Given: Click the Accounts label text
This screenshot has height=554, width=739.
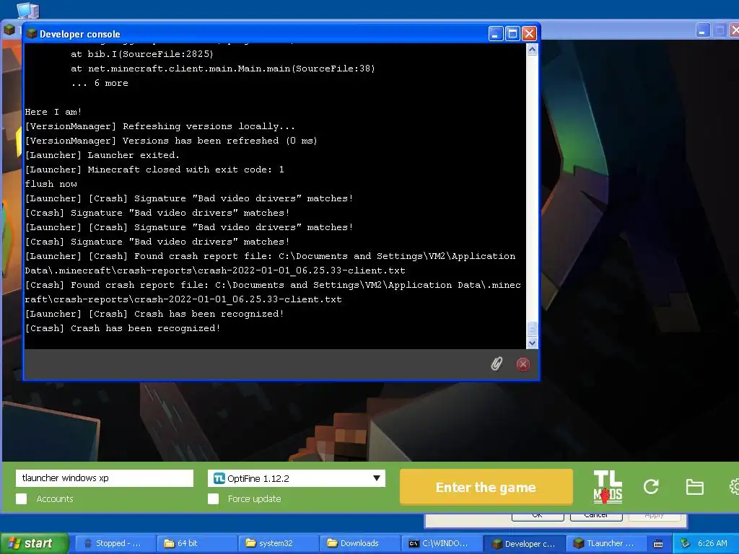Looking at the screenshot, I should point(55,499).
